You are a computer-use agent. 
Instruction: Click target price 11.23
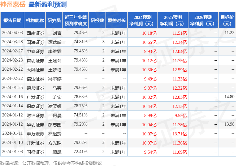[x=229, y=33]
